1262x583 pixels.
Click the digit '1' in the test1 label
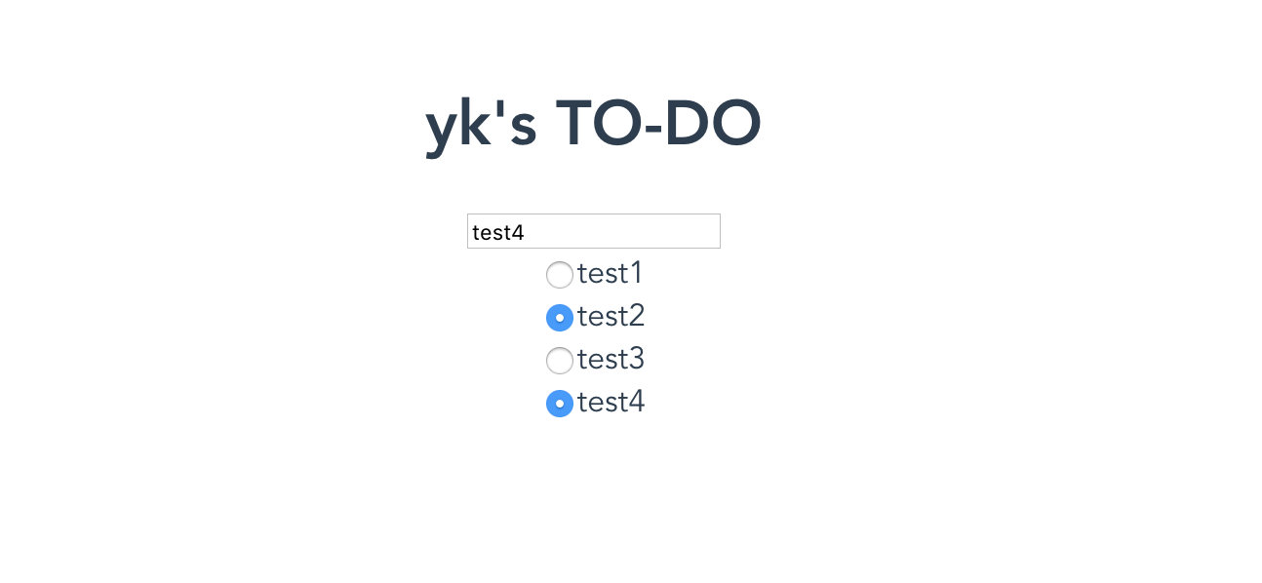(635, 274)
